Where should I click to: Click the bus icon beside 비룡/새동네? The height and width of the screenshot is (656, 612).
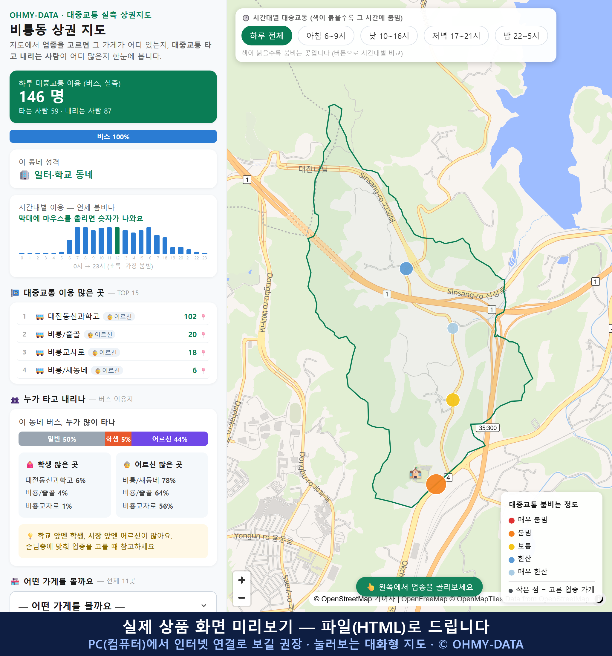pos(39,370)
